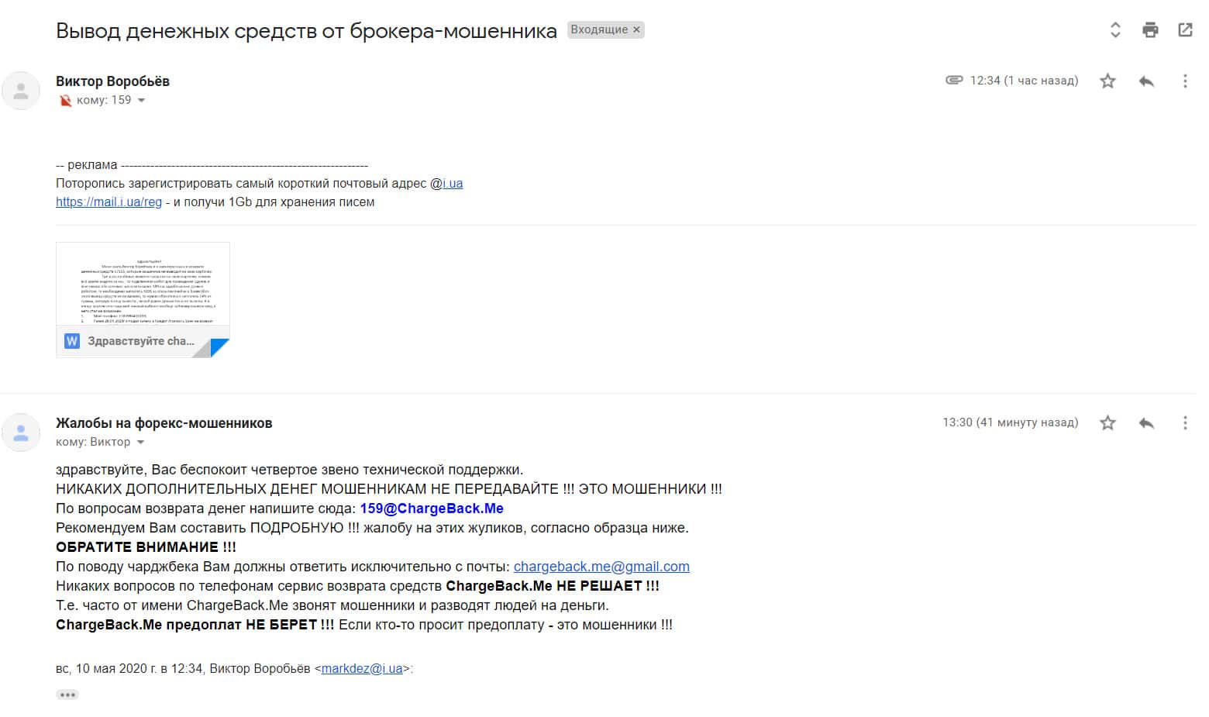This screenshot has height=717, width=1209.
Task: Click the attachment paperclip icon
Action: (x=954, y=80)
